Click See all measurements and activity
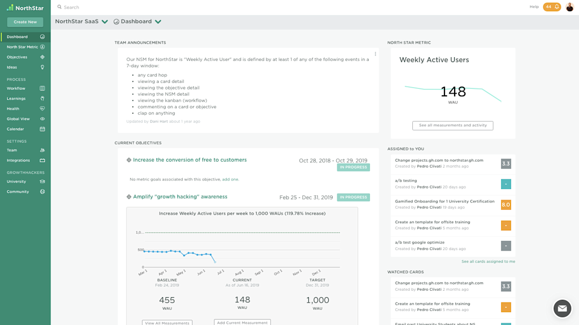This screenshot has height=325, width=579. click(x=452, y=125)
